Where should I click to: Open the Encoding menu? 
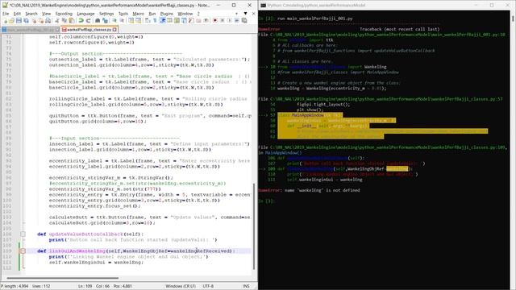pos(64,14)
